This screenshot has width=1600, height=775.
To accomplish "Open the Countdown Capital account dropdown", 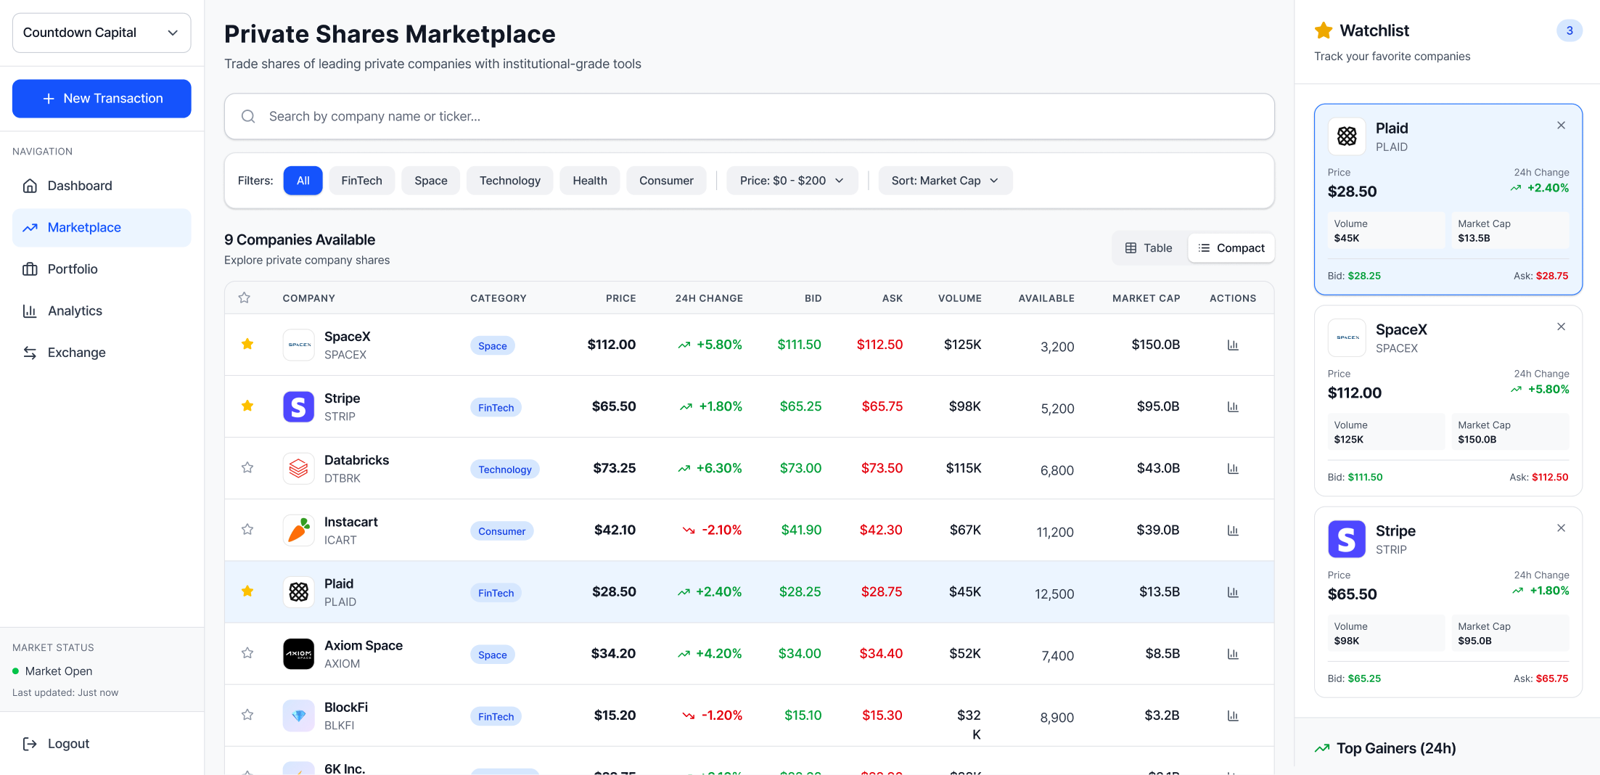I will pos(101,33).
